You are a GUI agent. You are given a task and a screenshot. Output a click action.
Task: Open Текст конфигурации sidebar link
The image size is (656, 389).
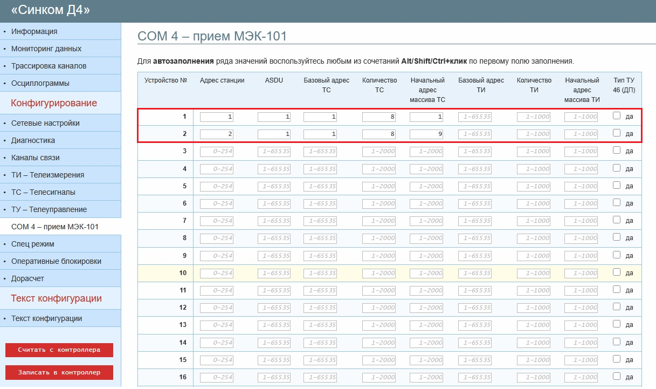[46, 318]
